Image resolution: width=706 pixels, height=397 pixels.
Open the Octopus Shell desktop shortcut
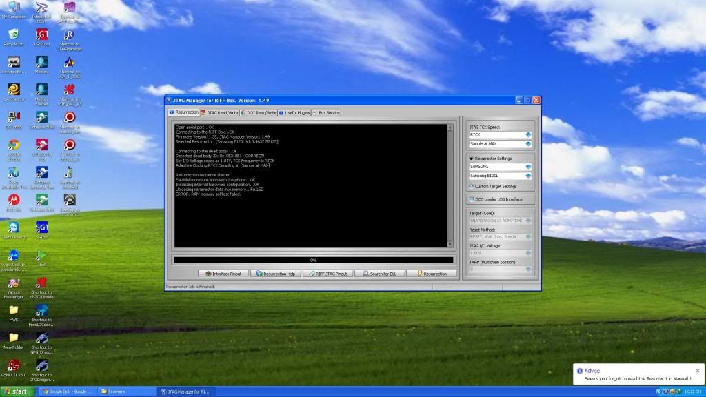[x=41, y=120]
